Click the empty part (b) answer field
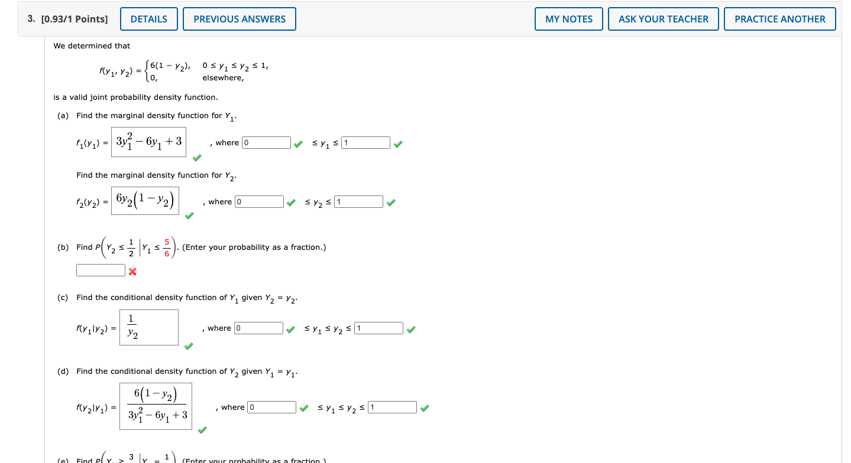This screenshot has width=851, height=463. (101, 269)
